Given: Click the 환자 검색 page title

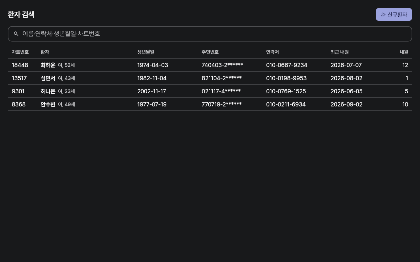Looking at the screenshot, I should pyautogui.click(x=21, y=14).
